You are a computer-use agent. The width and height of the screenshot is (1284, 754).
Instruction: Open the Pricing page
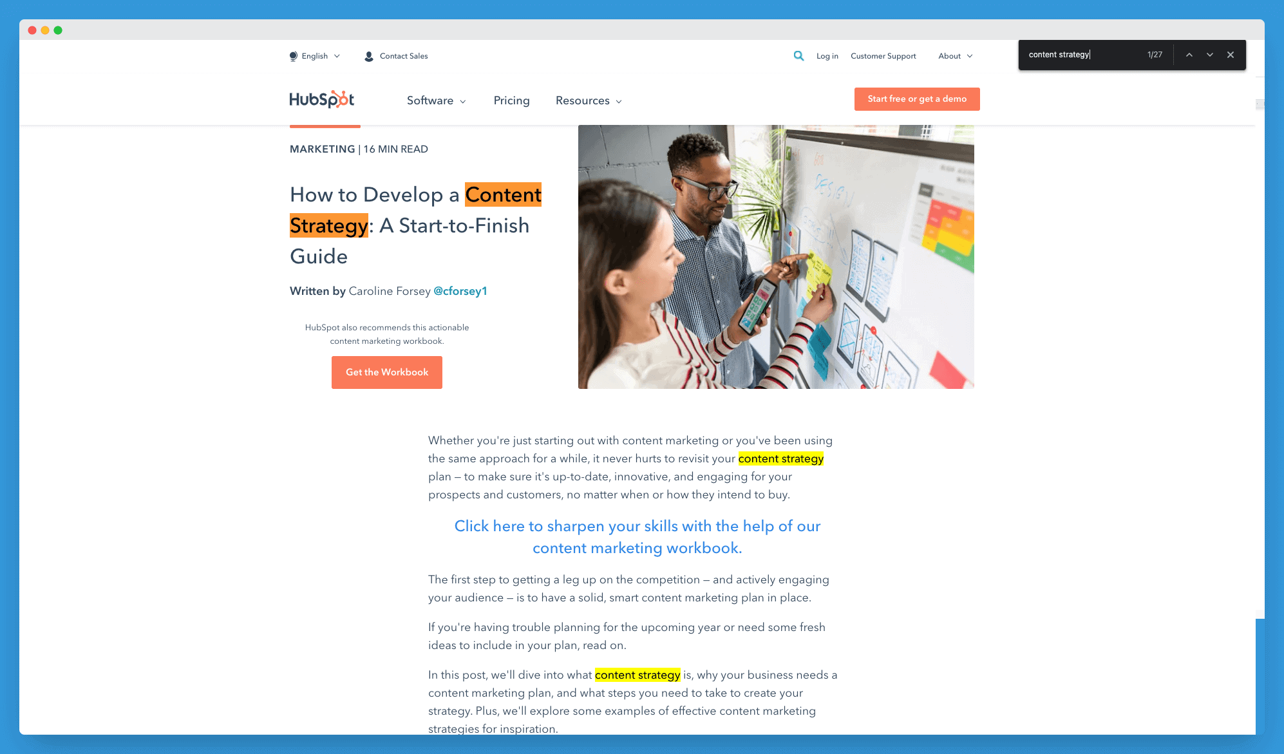[x=512, y=100]
